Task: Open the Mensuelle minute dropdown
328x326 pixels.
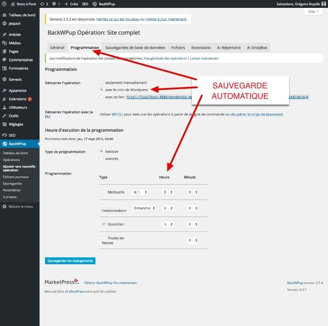Action: tap(192, 192)
